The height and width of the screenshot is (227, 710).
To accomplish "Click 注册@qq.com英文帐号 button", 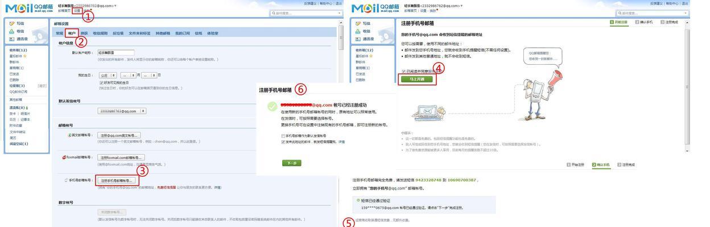I will [x=118, y=136].
